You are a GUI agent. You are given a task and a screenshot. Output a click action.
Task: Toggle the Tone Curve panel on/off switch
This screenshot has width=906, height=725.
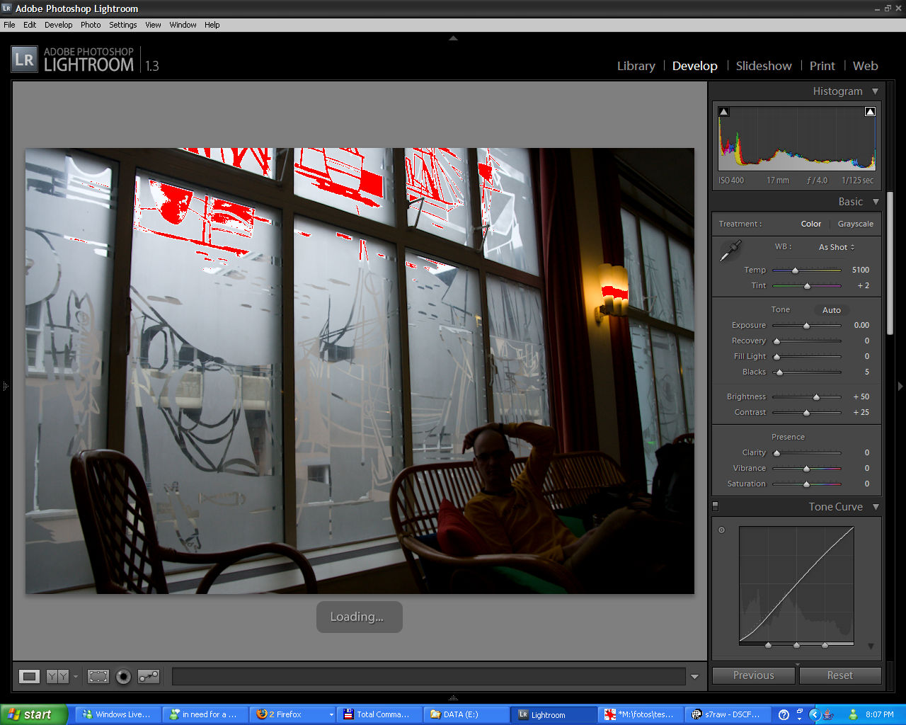point(715,506)
